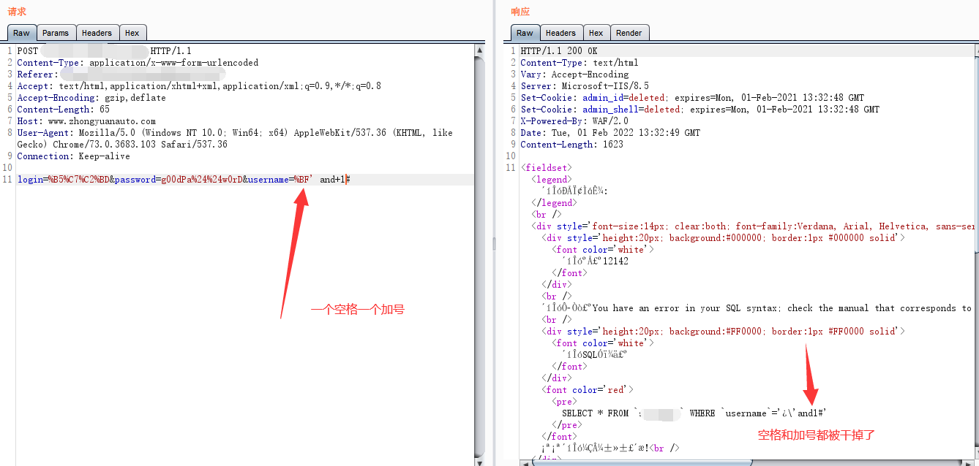Switch to the request Raw tab
The height and width of the screenshot is (466, 979).
click(22, 33)
